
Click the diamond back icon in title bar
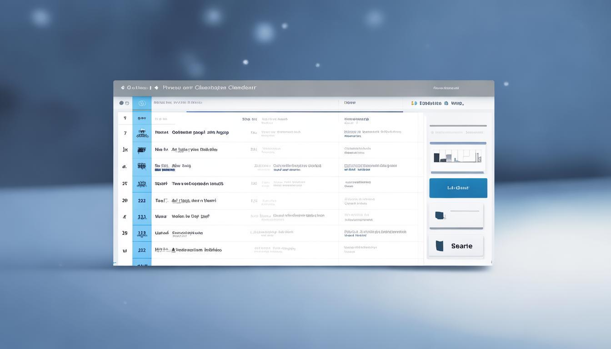[122, 88]
